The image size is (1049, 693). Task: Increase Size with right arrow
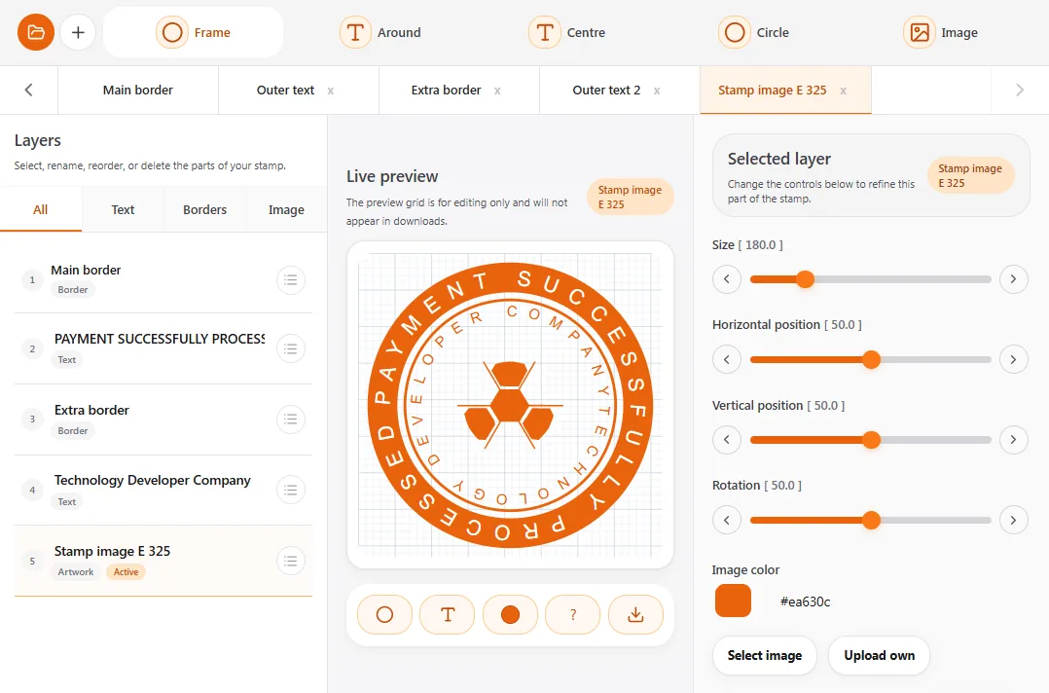(1014, 279)
